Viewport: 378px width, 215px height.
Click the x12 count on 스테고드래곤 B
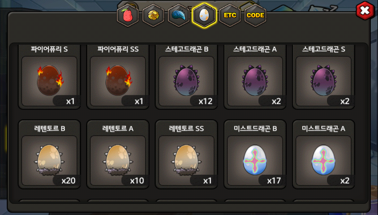[206, 101]
